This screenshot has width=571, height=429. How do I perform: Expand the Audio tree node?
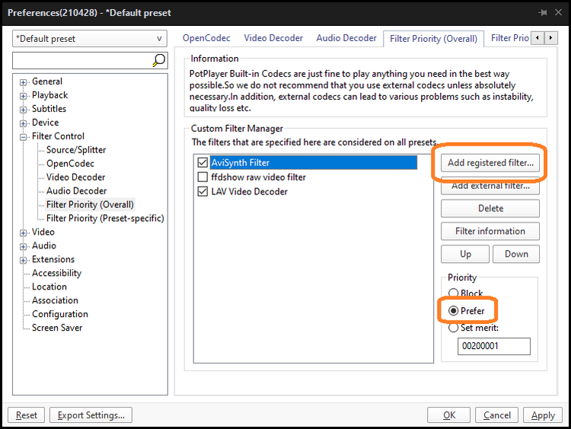click(24, 247)
